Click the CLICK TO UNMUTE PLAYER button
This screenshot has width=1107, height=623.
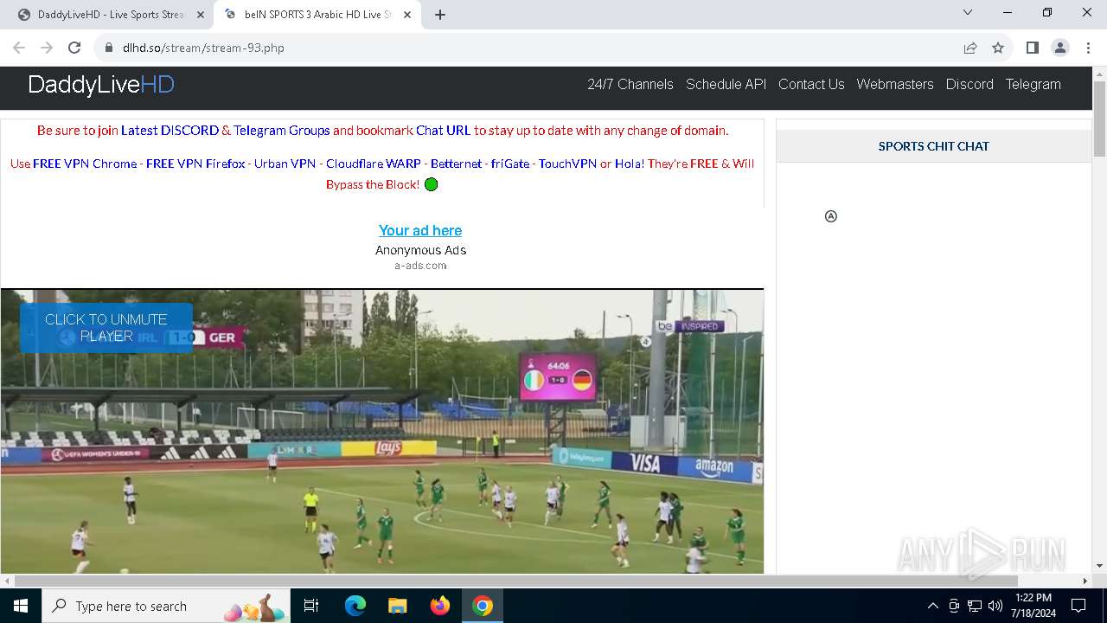[106, 328]
